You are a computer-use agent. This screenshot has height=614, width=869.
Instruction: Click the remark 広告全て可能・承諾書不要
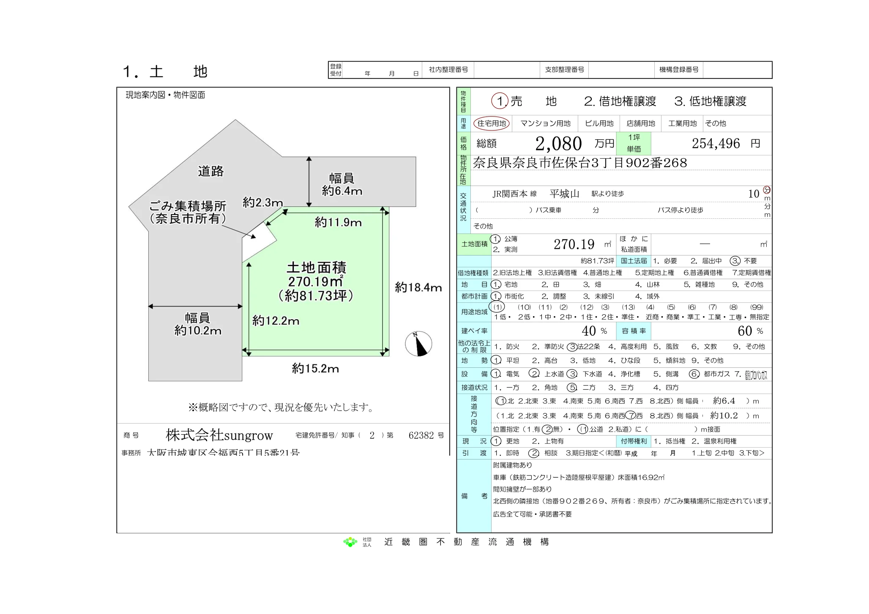tap(532, 514)
